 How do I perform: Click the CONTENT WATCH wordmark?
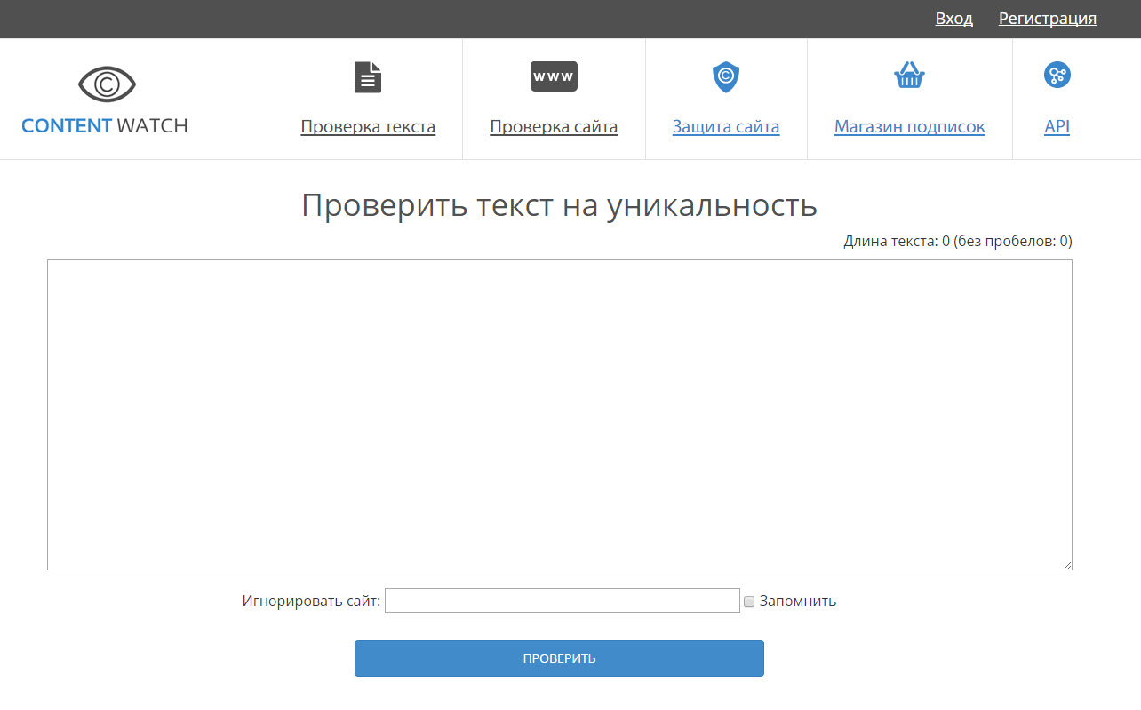pos(104,125)
